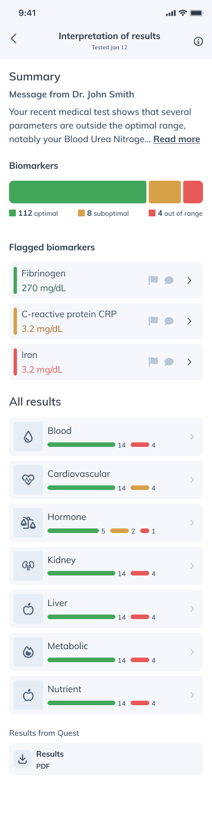212x823 pixels.
Task: Click the Blood droplet icon
Action: click(28, 437)
